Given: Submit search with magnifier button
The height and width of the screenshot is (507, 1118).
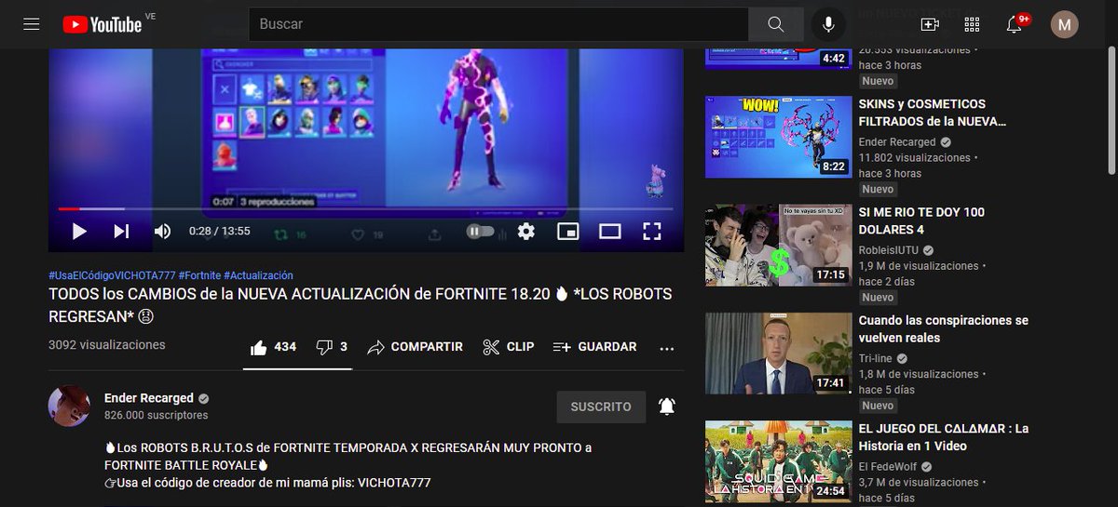Looking at the screenshot, I should (x=776, y=24).
